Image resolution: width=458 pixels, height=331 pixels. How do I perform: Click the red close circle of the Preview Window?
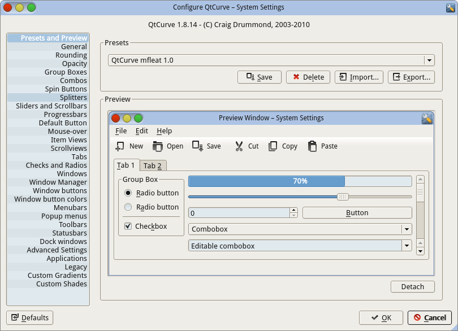point(116,118)
